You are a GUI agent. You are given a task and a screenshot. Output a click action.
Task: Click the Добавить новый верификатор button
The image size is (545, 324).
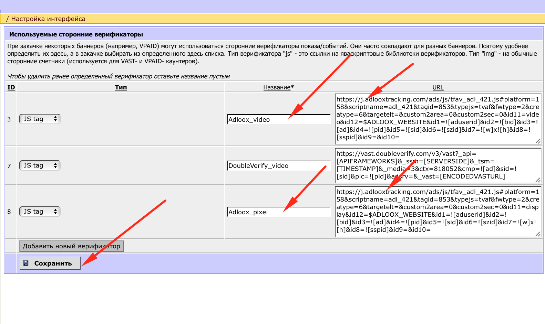click(72, 246)
